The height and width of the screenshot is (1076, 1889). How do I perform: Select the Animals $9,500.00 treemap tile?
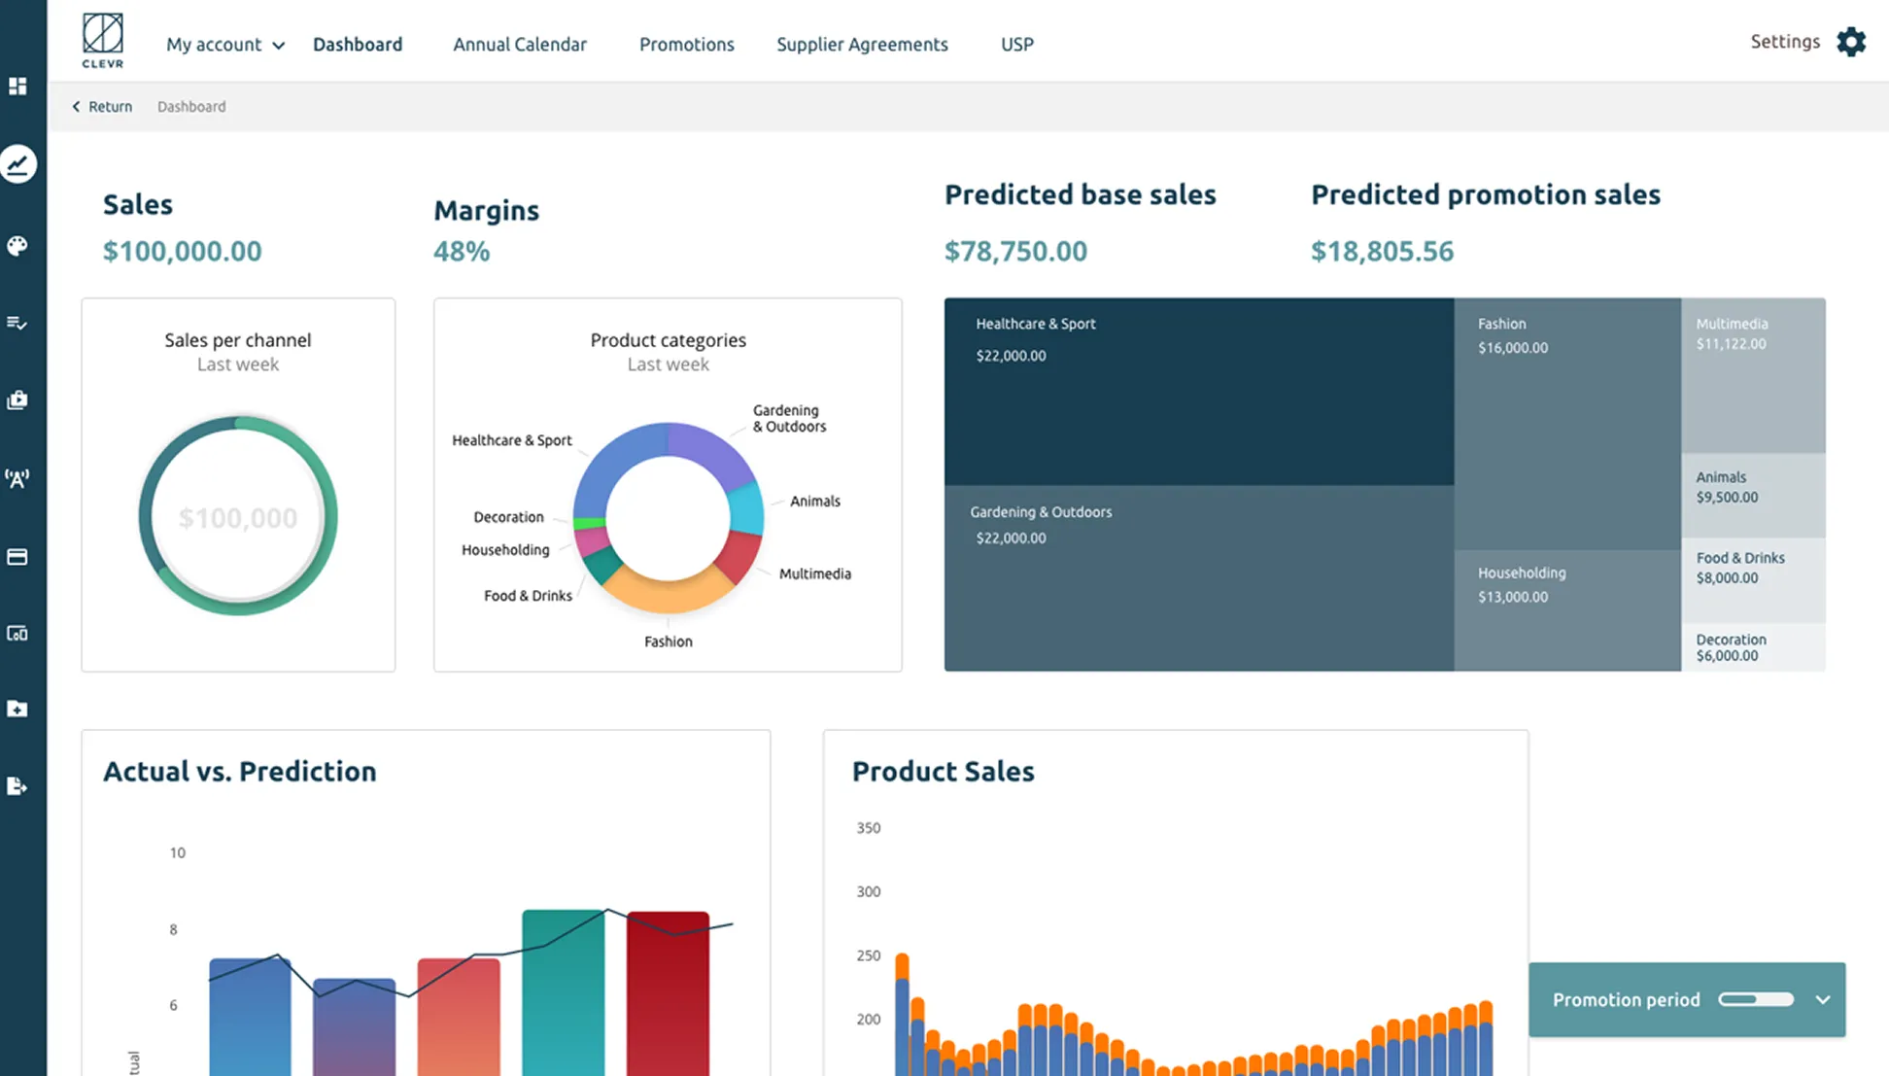tap(1753, 496)
